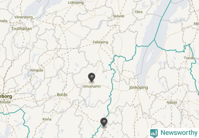Click the Newsworthy chart logo icon

154,133
